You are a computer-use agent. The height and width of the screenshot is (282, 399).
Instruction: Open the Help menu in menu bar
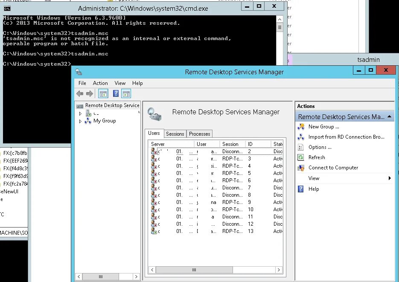click(x=137, y=83)
